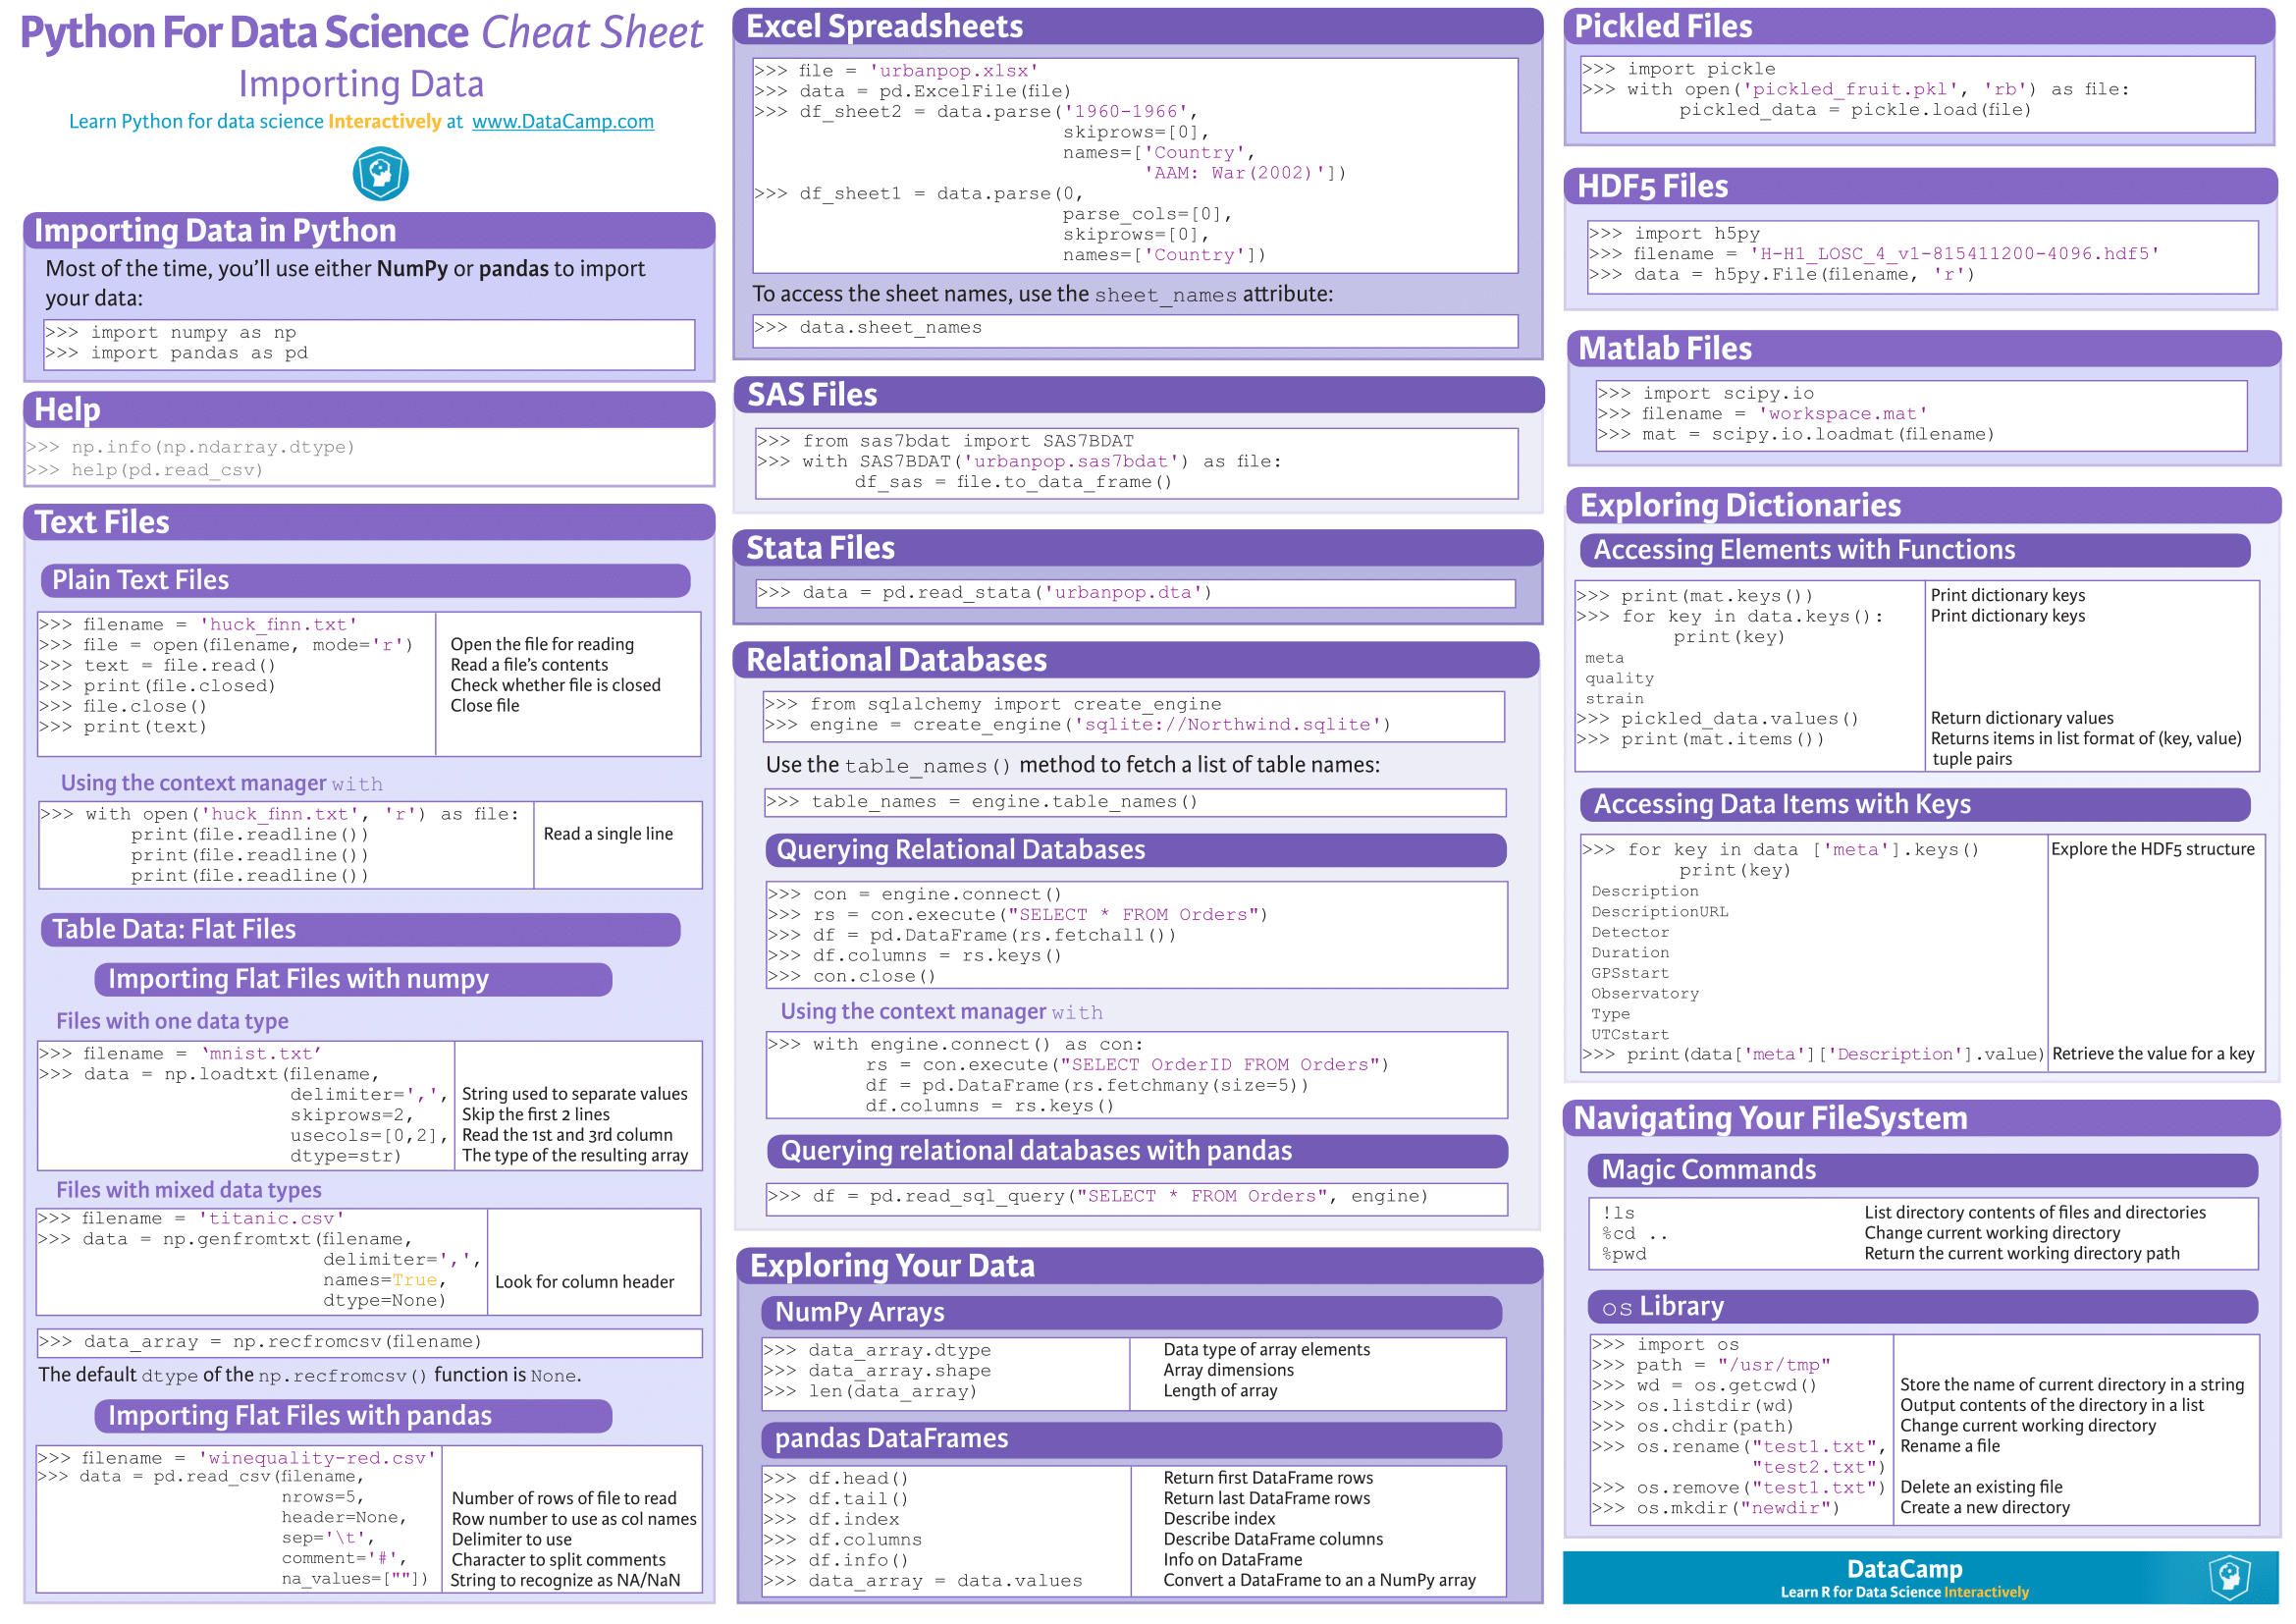Click 'Look for column header' description
The image size is (2296, 1624).
[585, 1282]
